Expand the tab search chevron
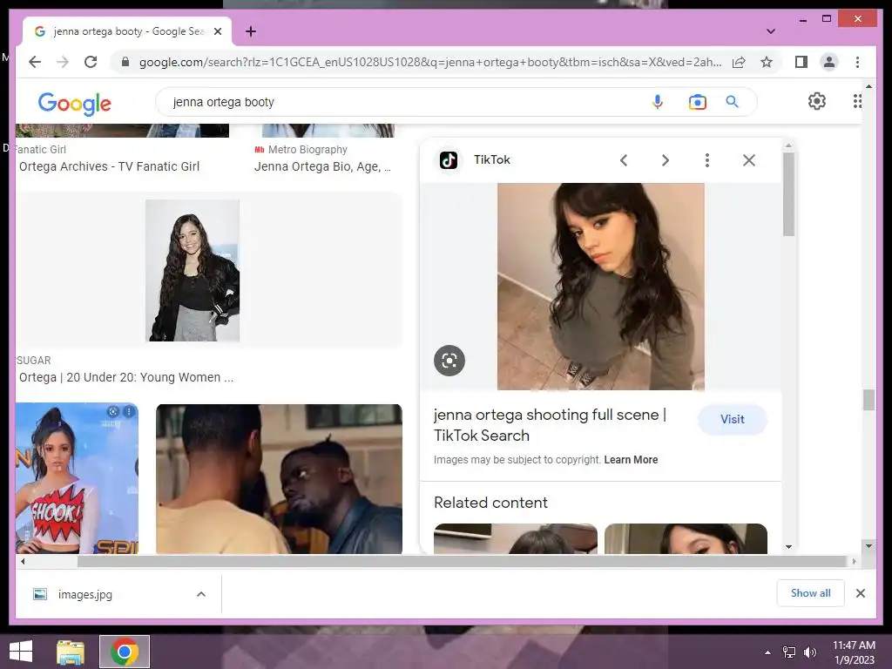This screenshot has width=892, height=669. [x=770, y=31]
